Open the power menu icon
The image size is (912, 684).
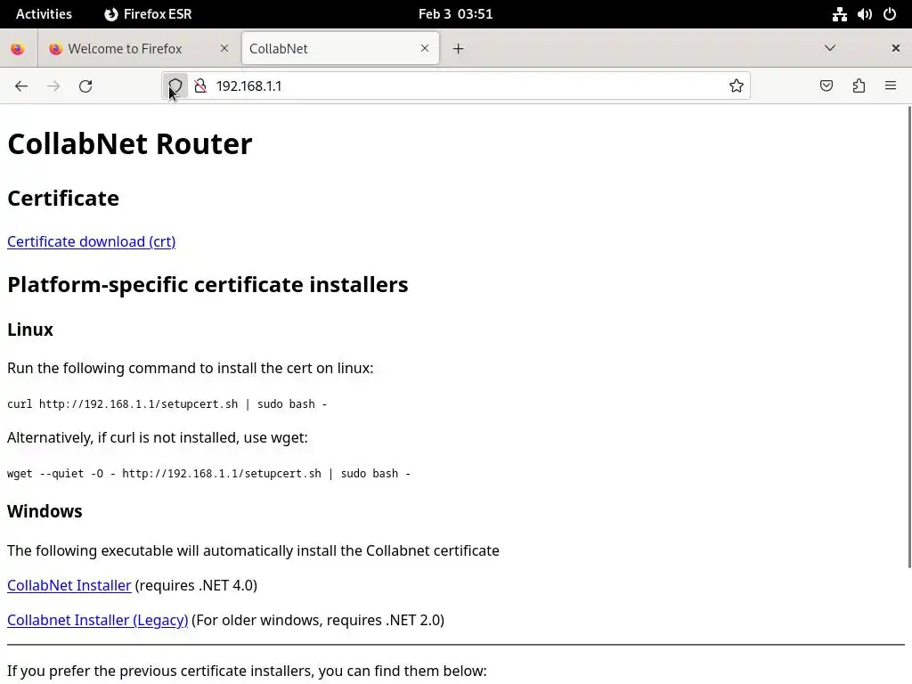[x=890, y=14]
